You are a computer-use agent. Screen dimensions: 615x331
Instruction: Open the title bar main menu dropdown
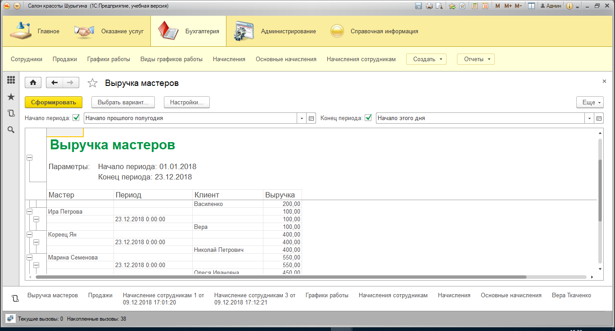[x=17, y=6]
